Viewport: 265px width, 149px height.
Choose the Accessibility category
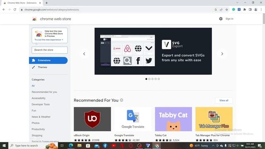click(39, 98)
